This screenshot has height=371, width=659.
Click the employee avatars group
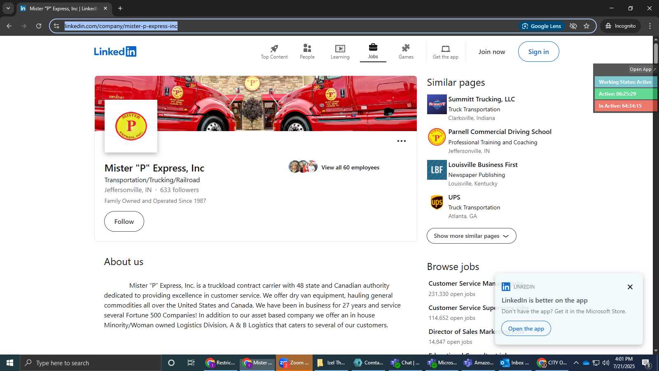[303, 167]
